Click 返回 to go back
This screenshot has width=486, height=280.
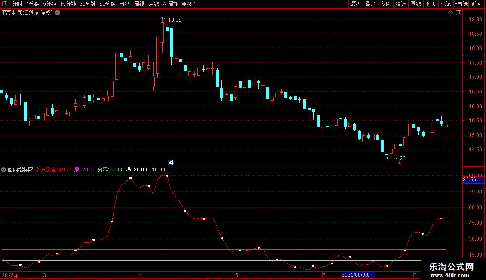point(477,4)
